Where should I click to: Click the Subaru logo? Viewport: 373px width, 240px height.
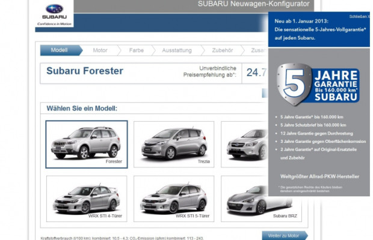point(54,14)
